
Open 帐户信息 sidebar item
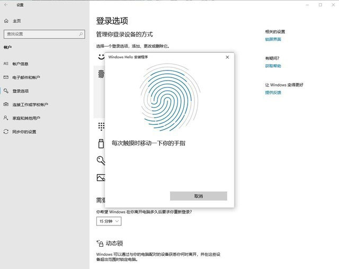pos(44,64)
